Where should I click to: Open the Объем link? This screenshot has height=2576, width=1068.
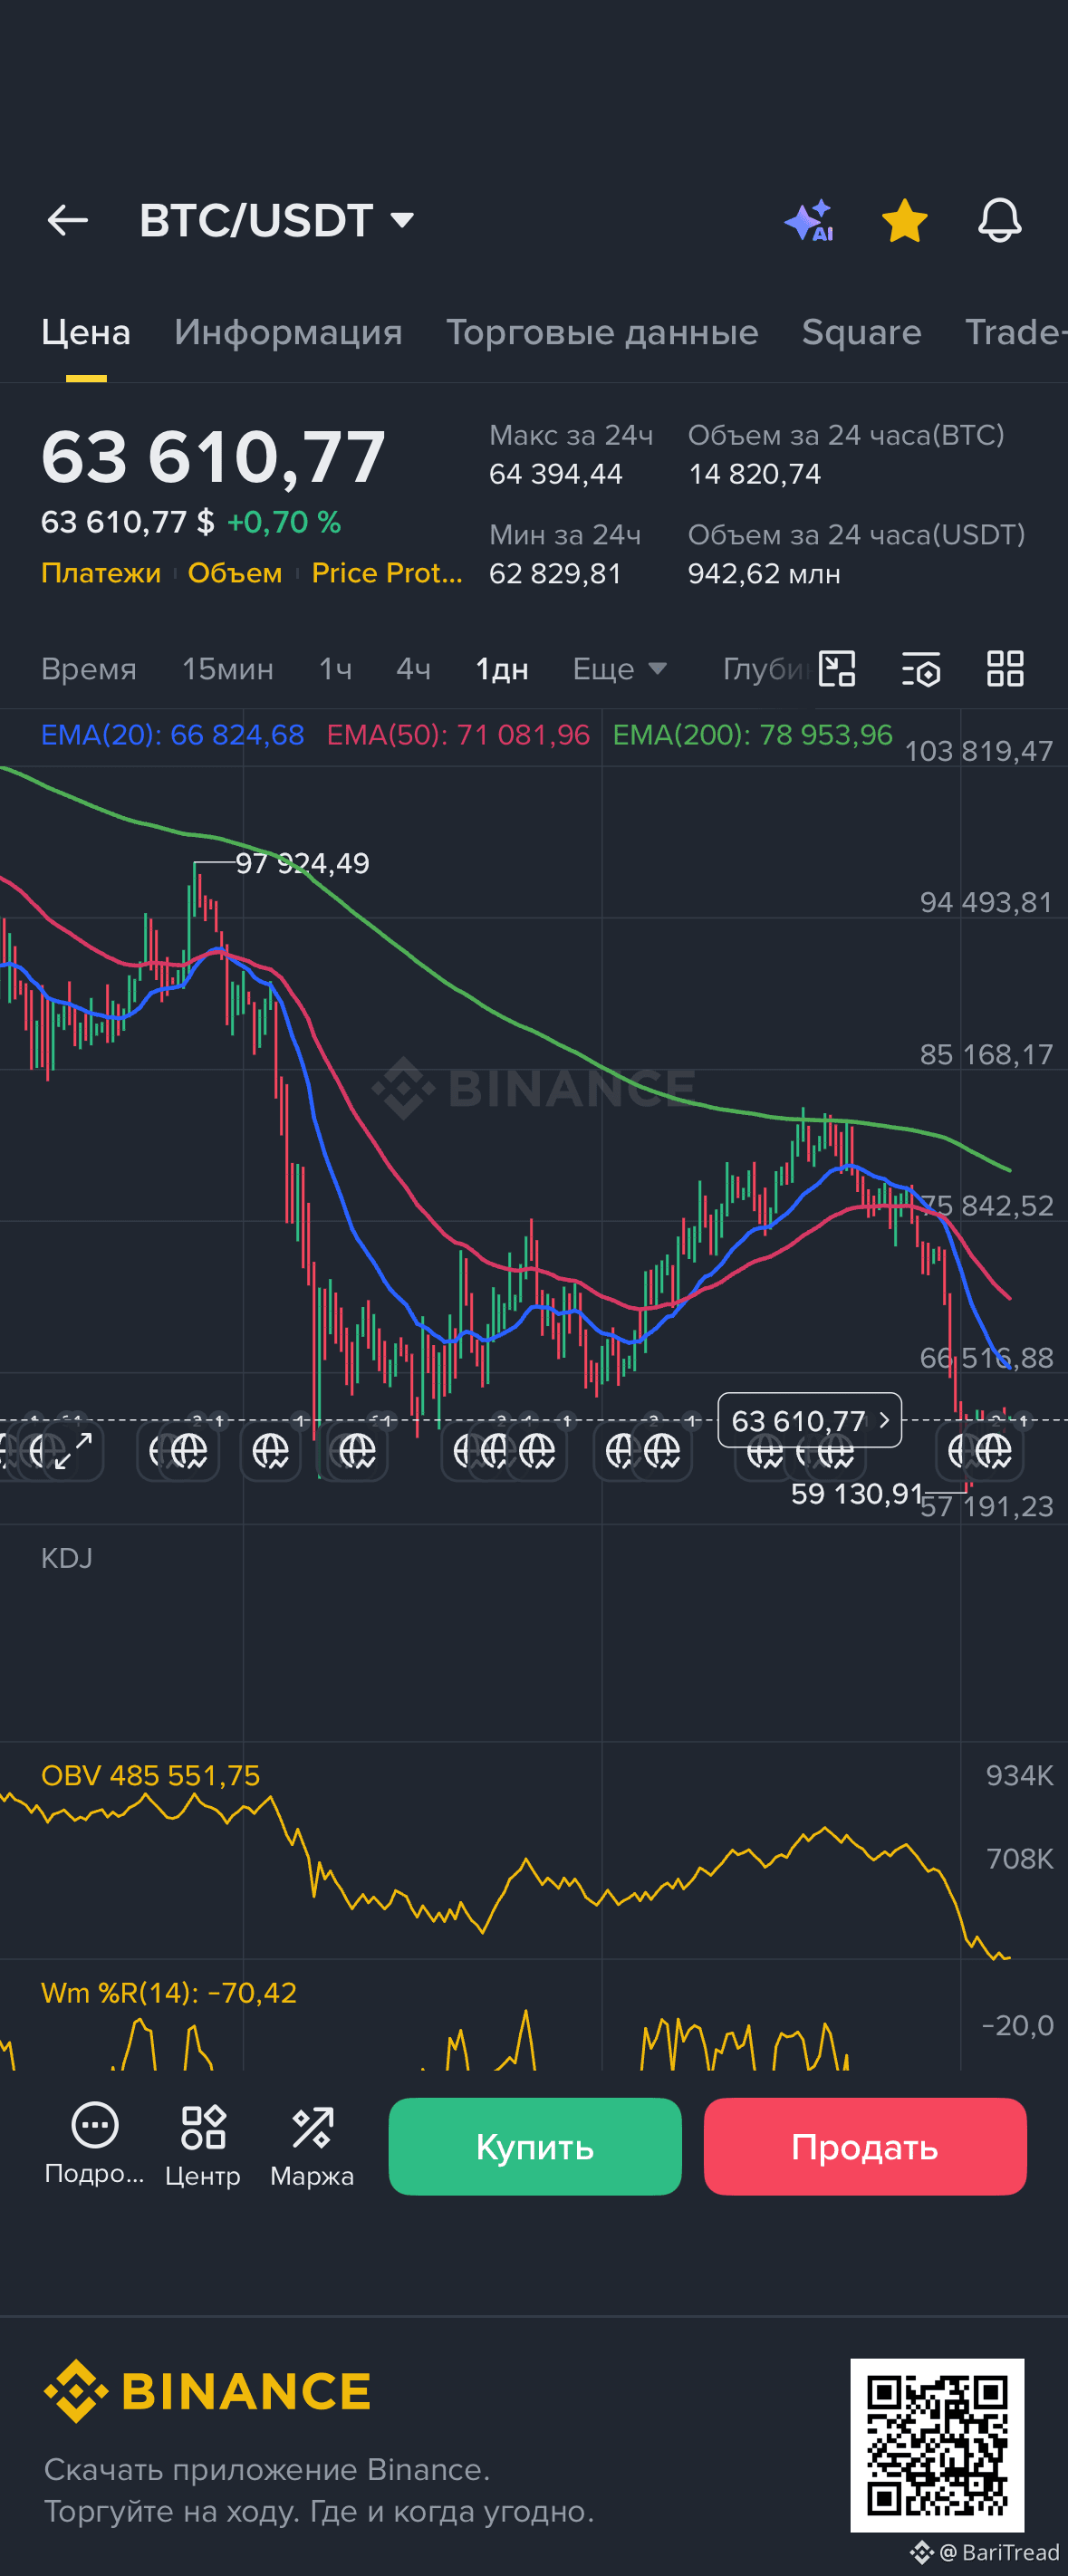[235, 573]
